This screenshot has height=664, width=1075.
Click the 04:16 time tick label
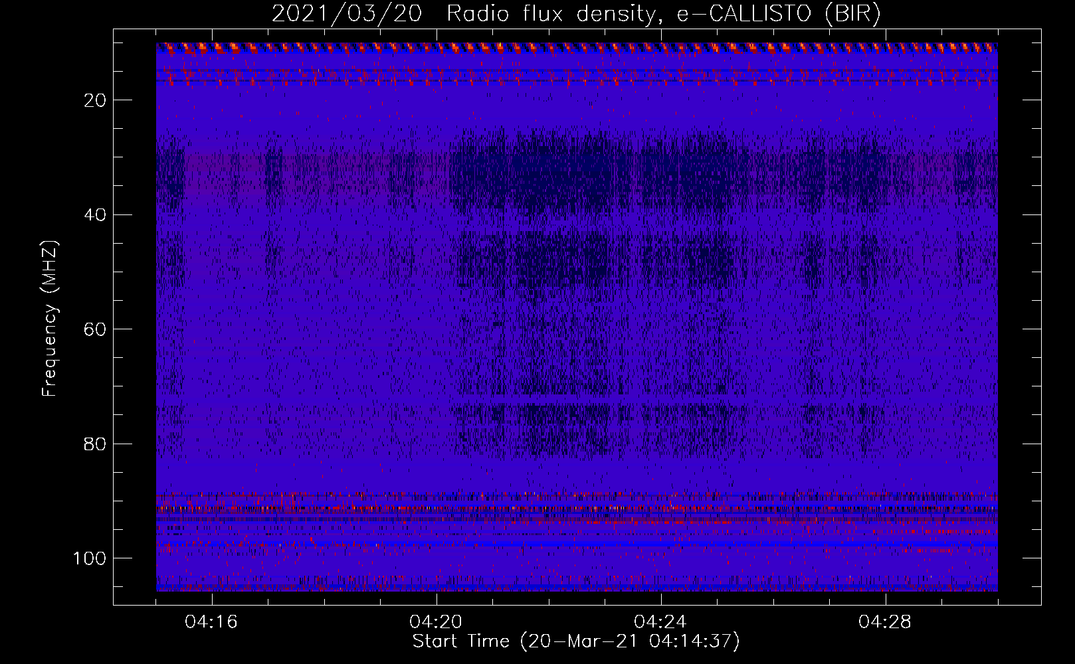pos(211,622)
